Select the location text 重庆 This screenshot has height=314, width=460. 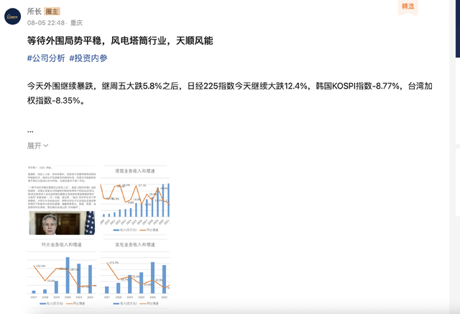(x=77, y=23)
